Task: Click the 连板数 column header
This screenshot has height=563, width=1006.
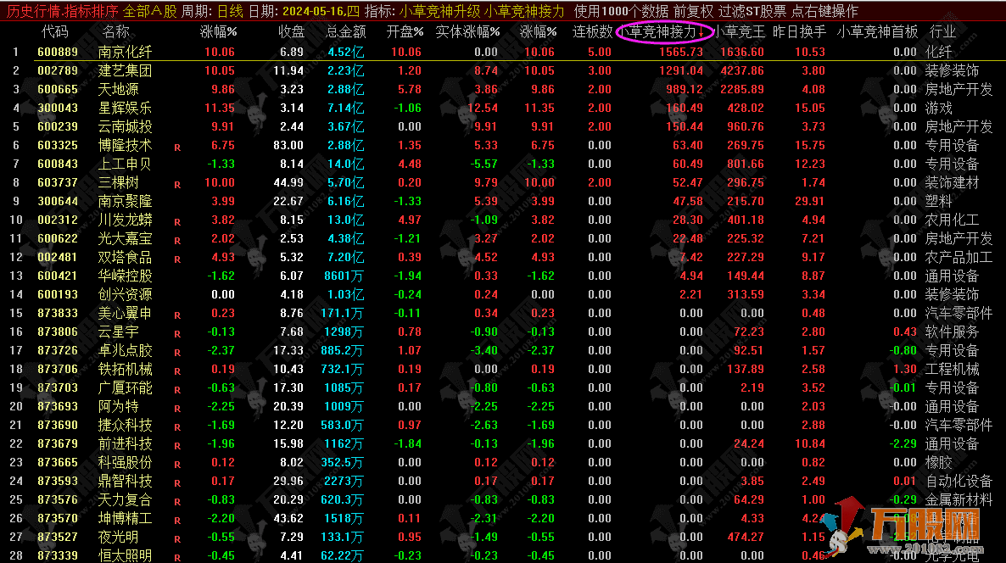Action: click(592, 31)
